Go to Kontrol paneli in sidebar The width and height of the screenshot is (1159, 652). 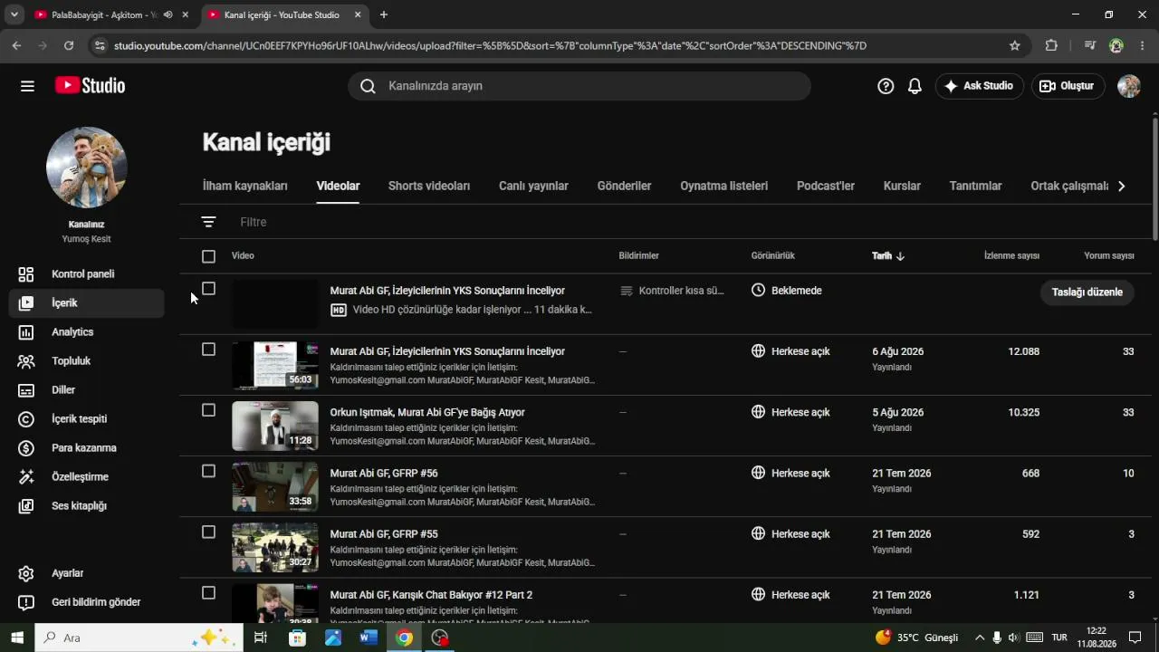(x=87, y=274)
